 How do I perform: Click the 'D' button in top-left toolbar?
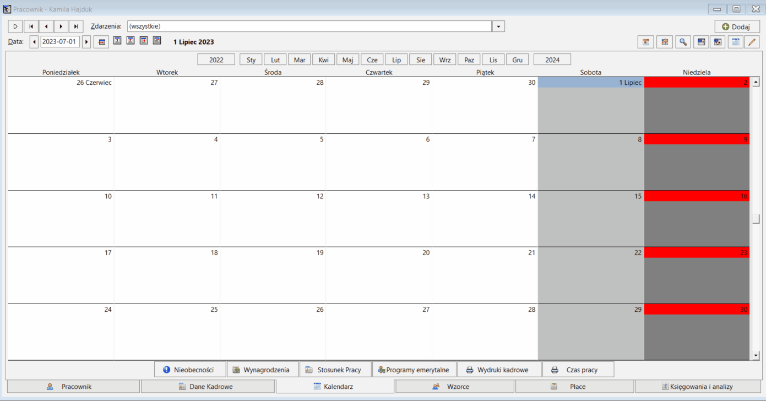click(15, 26)
